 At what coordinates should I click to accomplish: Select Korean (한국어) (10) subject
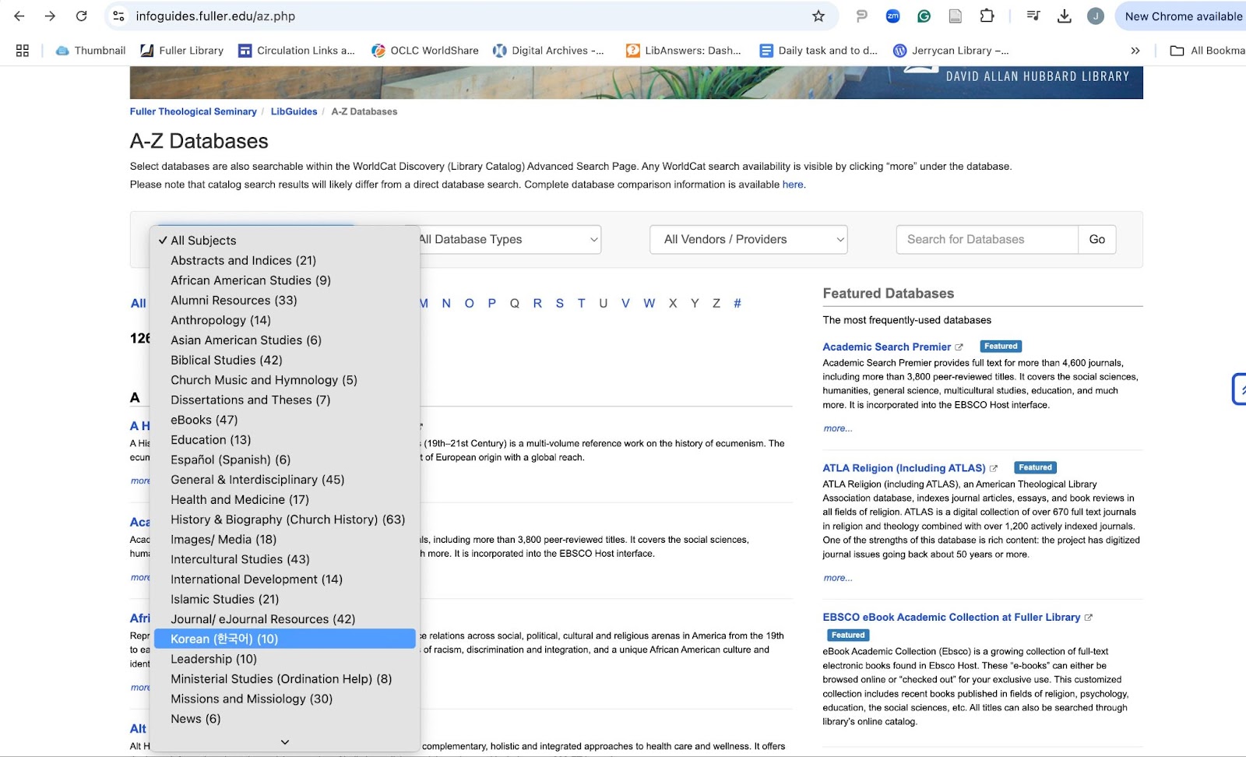(x=285, y=639)
